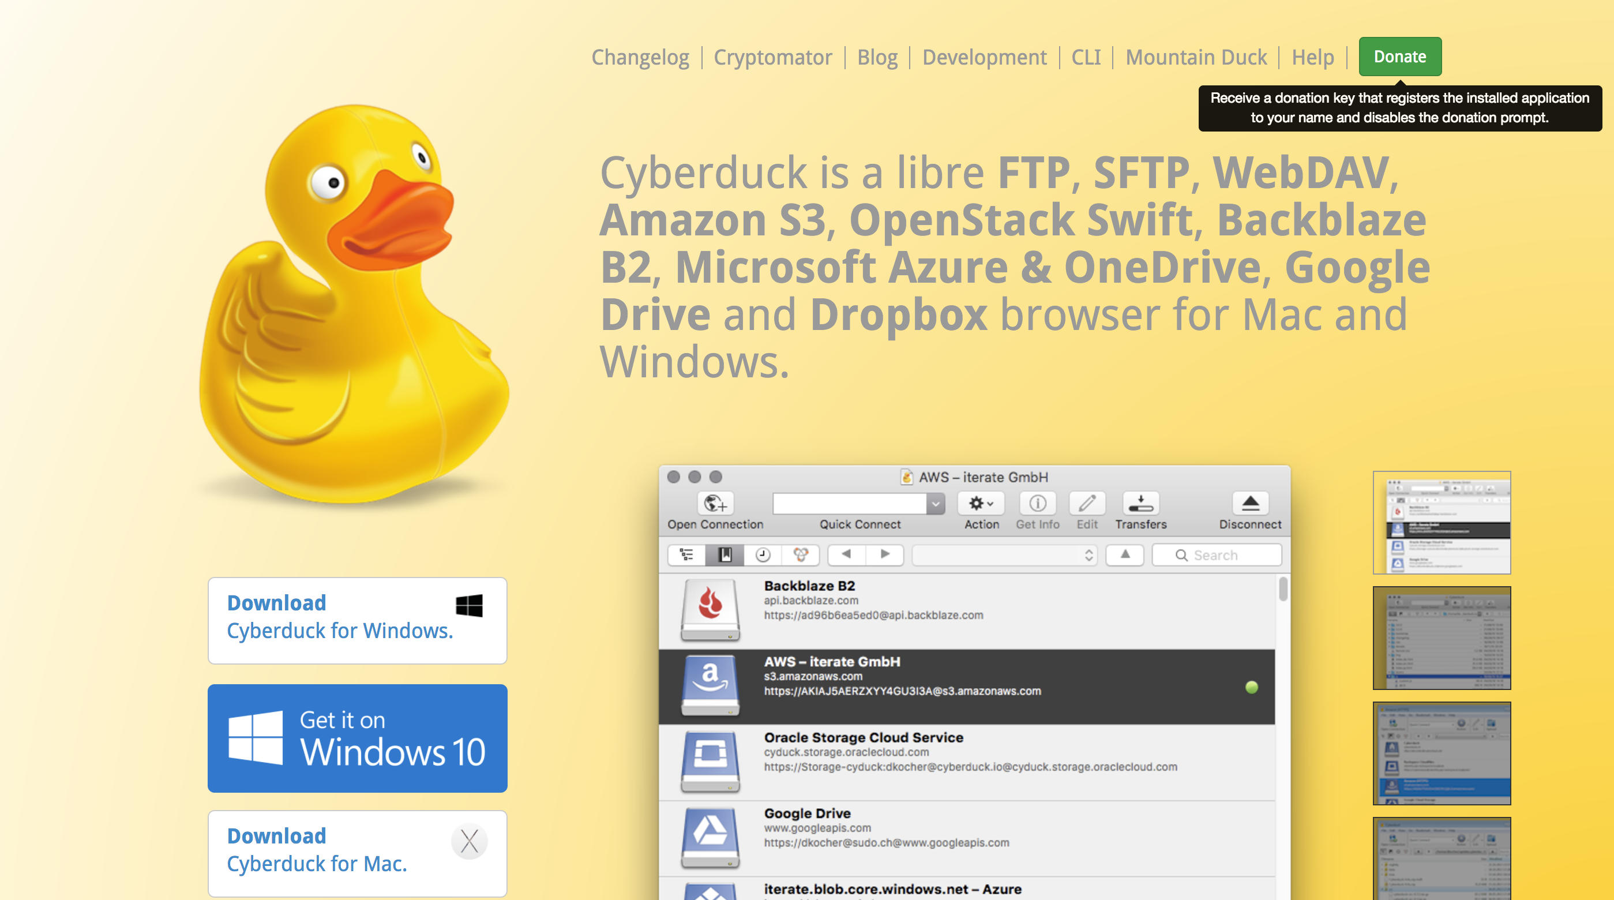Click the green Donate button

coord(1400,57)
